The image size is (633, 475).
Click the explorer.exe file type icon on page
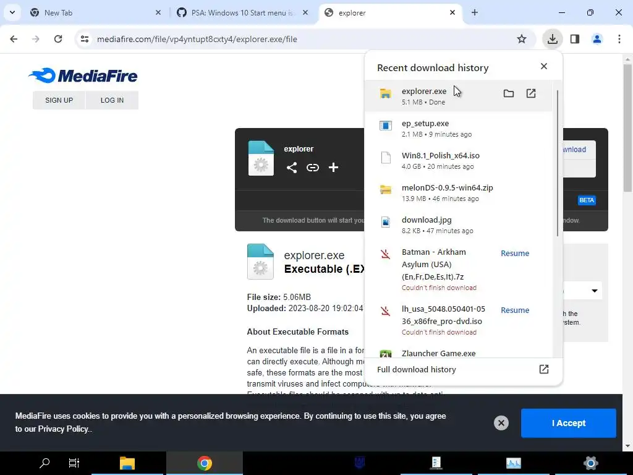260,262
